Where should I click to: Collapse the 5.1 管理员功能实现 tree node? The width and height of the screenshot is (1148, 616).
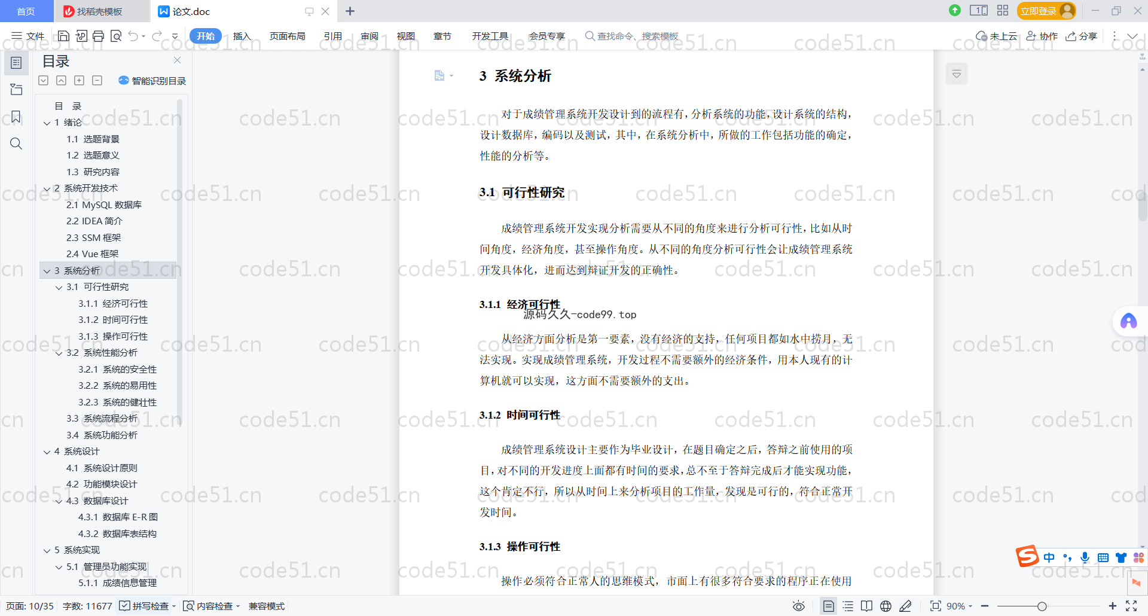(x=59, y=567)
